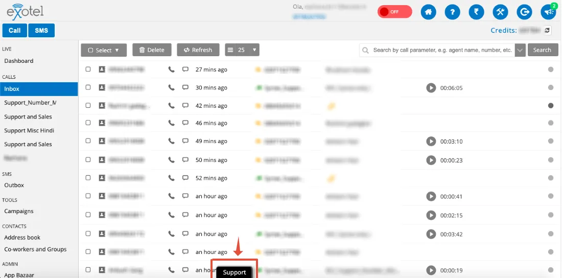Viewport: 562px width, 278px height.
Task: Click the Call button
Action: [15, 31]
